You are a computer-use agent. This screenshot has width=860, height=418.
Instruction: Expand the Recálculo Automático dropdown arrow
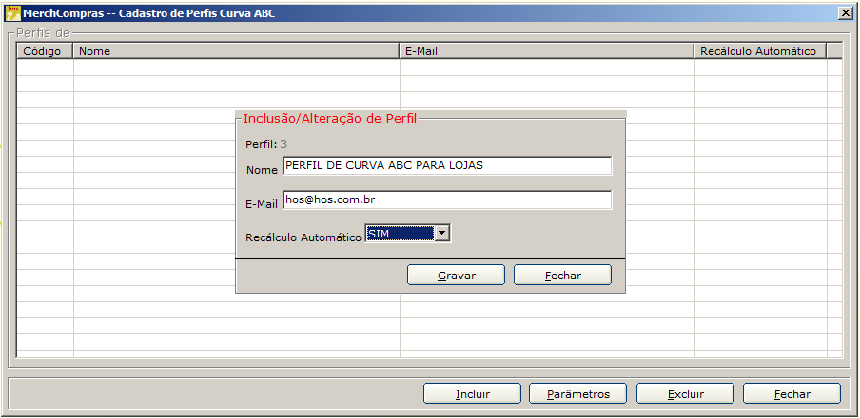point(441,234)
